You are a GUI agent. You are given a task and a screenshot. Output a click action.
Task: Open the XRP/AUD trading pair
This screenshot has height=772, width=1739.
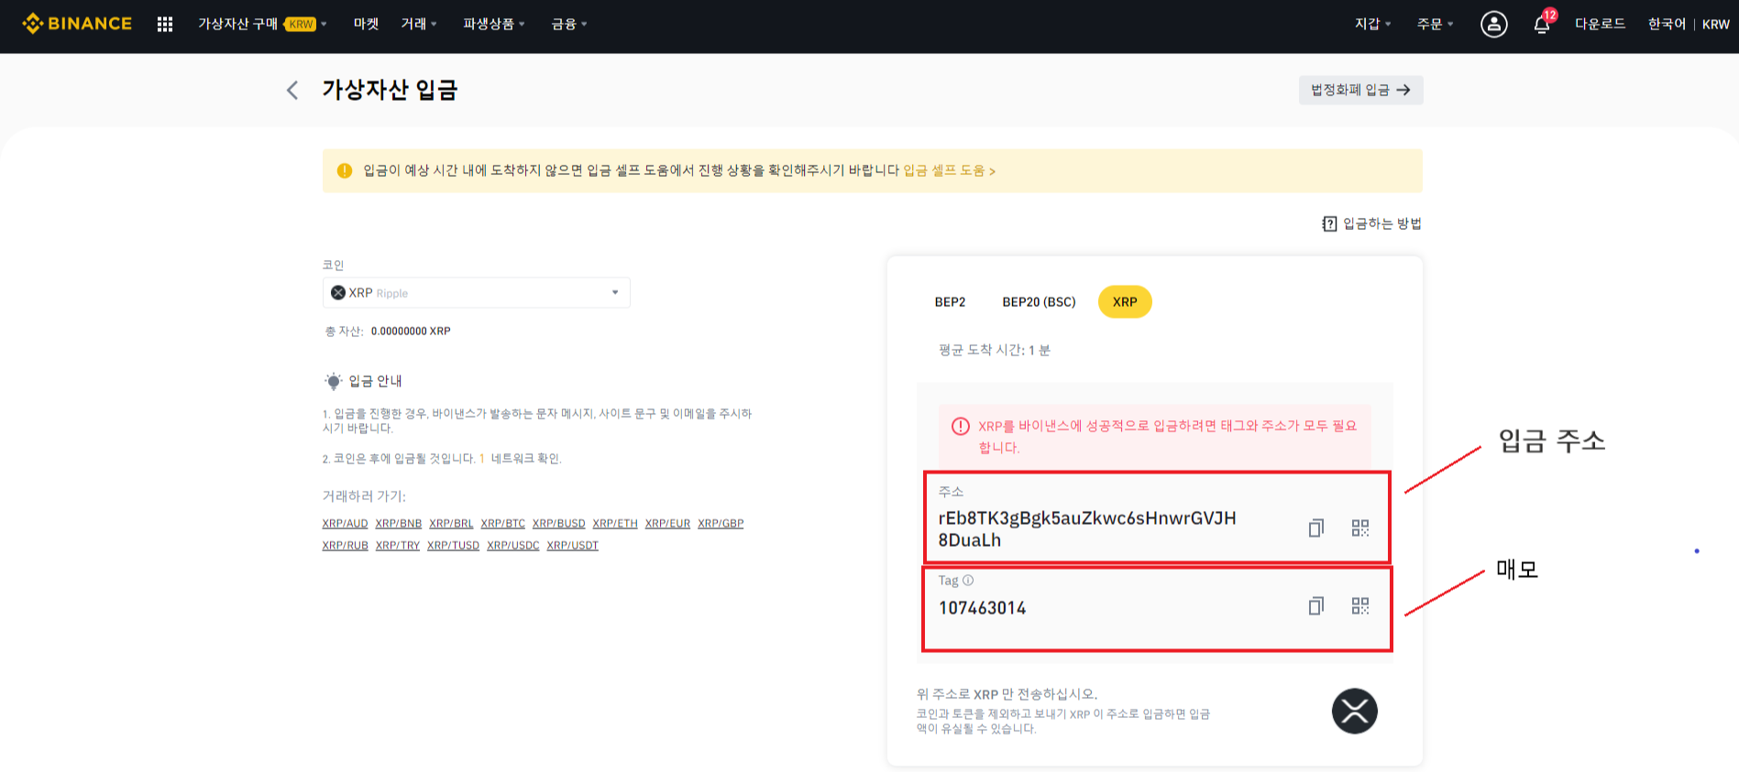[345, 524]
